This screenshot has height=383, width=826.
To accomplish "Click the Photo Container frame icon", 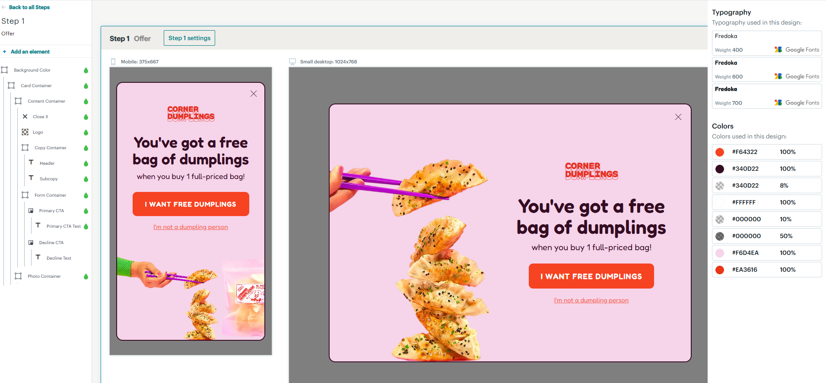I will coord(18,276).
